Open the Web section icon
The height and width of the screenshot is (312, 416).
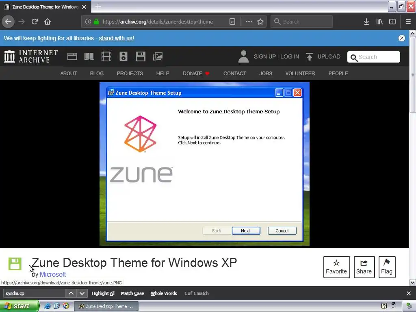tap(72, 56)
